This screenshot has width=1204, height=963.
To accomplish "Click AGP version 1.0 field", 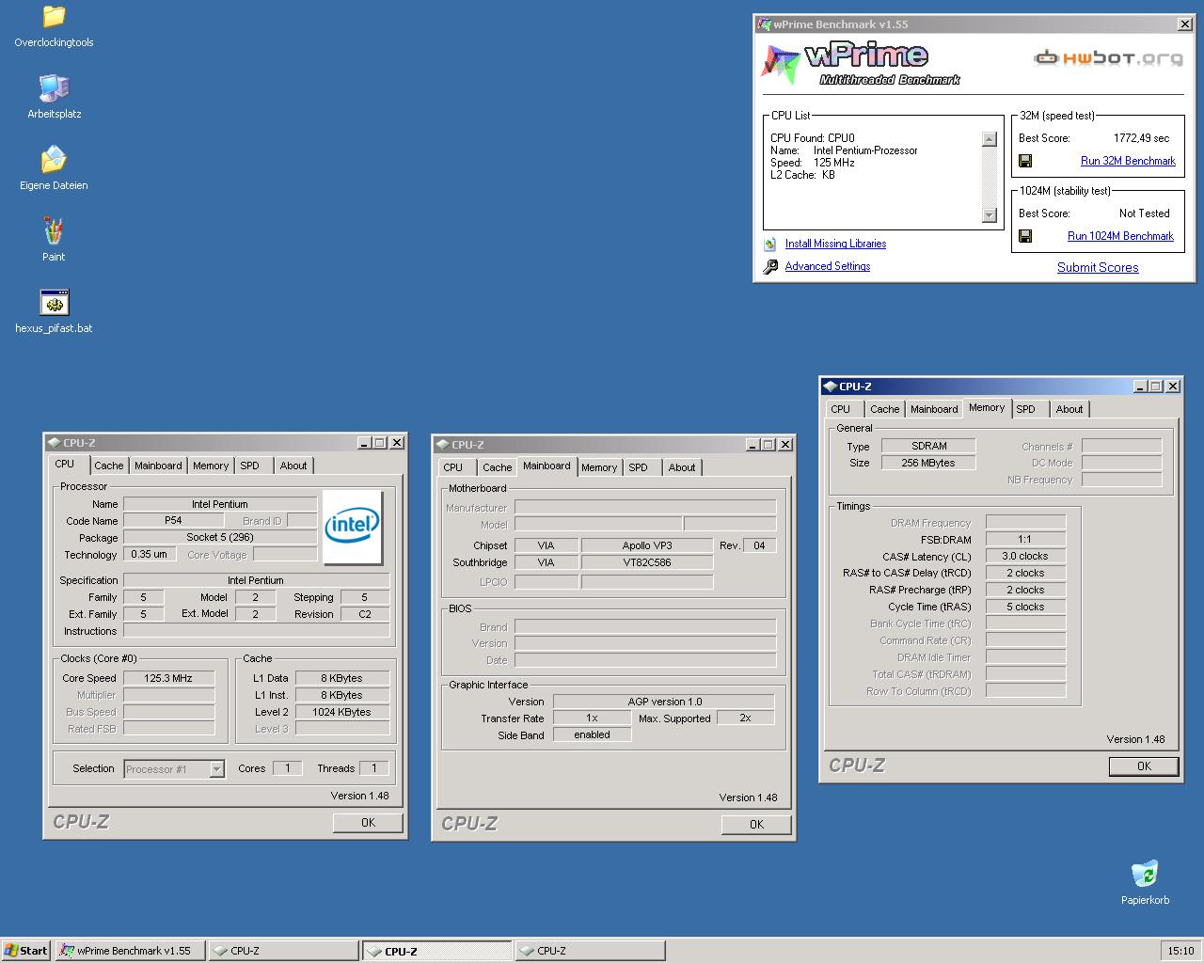I will point(664,702).
